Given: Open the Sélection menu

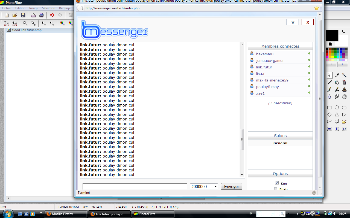Looking at the screenshot, I should pos(49,8).
